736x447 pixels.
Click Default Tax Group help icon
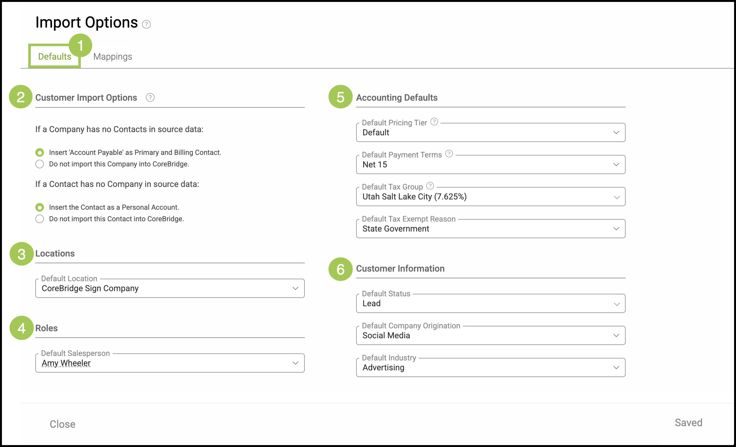pyautogui.click(x=430, y=186)
